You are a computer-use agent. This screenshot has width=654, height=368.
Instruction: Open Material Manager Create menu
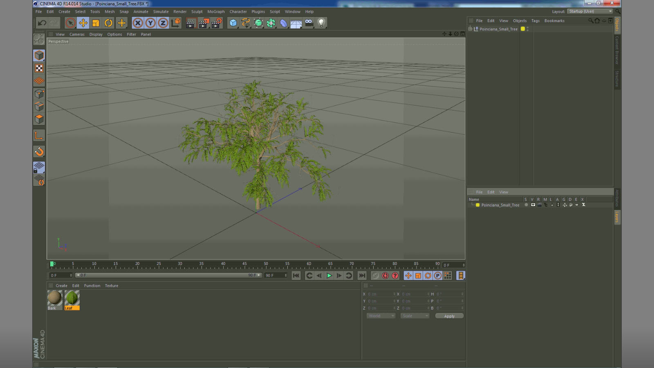[x=62, y=286]
